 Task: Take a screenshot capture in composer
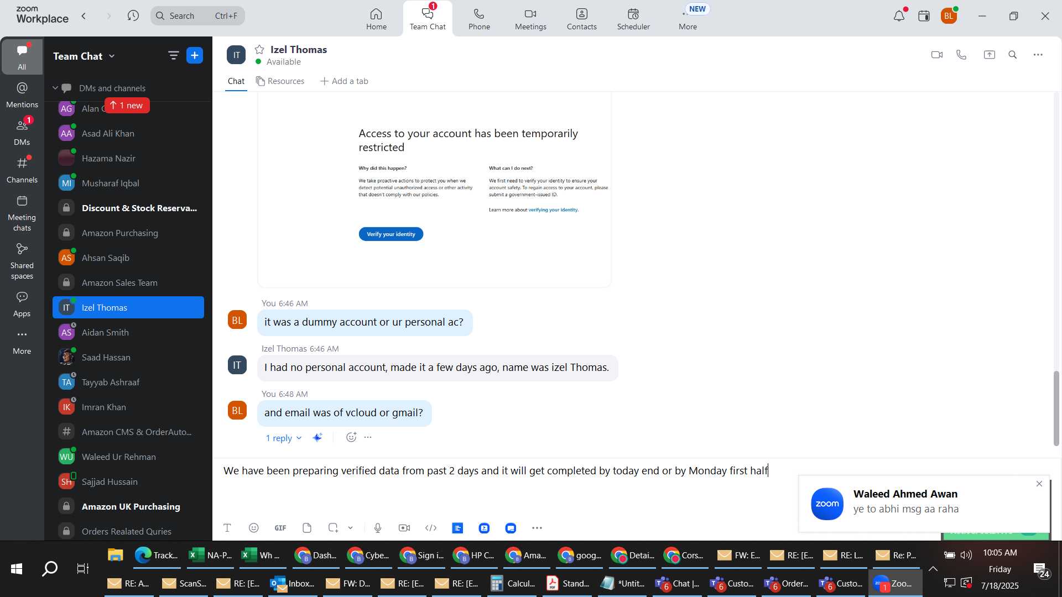click(x=333, y=528)
